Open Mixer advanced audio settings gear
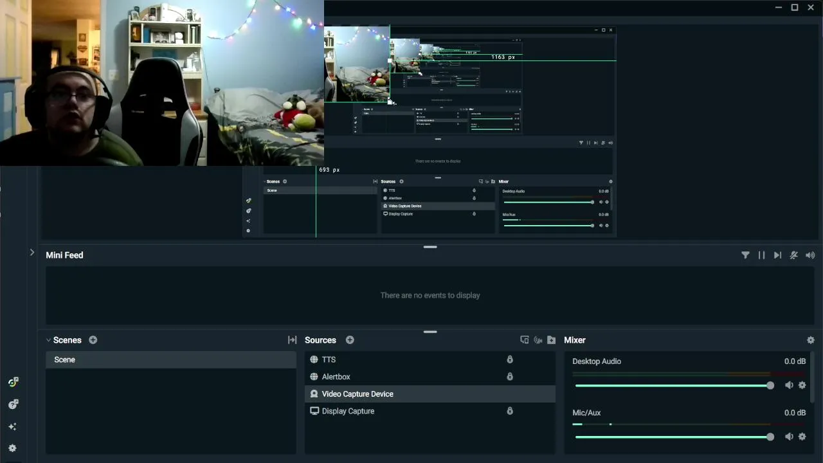Screen dimensions: 823x463 (811, 340)
